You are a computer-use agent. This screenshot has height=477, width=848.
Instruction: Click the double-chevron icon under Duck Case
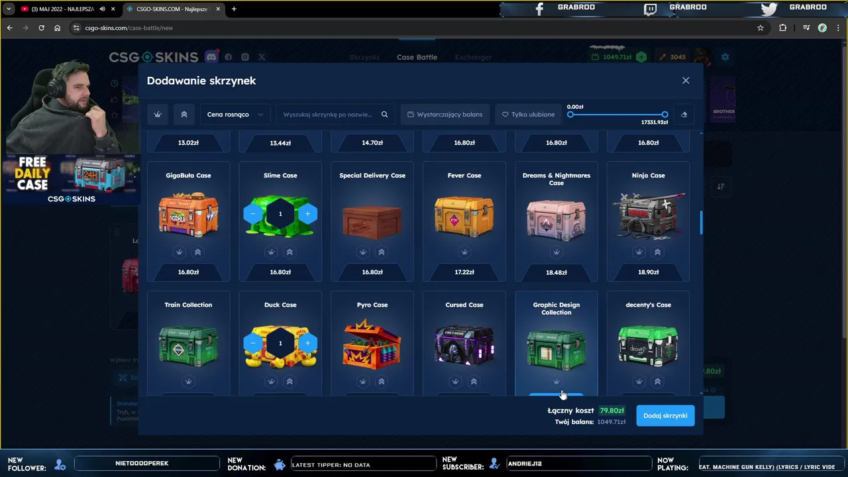[x=290, y=382]
